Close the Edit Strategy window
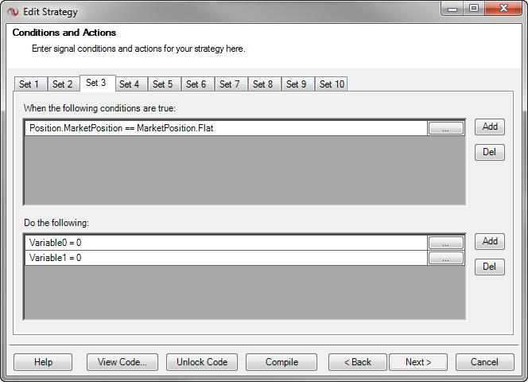The width and height of the screenshot is (528, 382). [503, 9]
